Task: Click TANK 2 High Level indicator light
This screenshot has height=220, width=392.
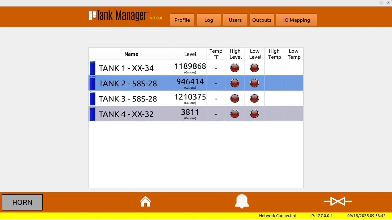Action: pyautogui.click(x=235, y=83)
